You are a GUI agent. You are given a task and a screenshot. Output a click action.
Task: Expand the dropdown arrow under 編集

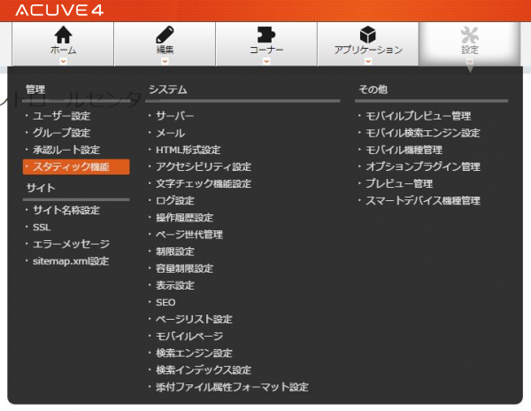pos(165,61)
